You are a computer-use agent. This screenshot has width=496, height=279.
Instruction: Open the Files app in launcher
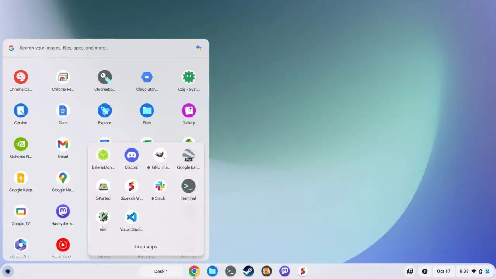[x=147, y=111]
